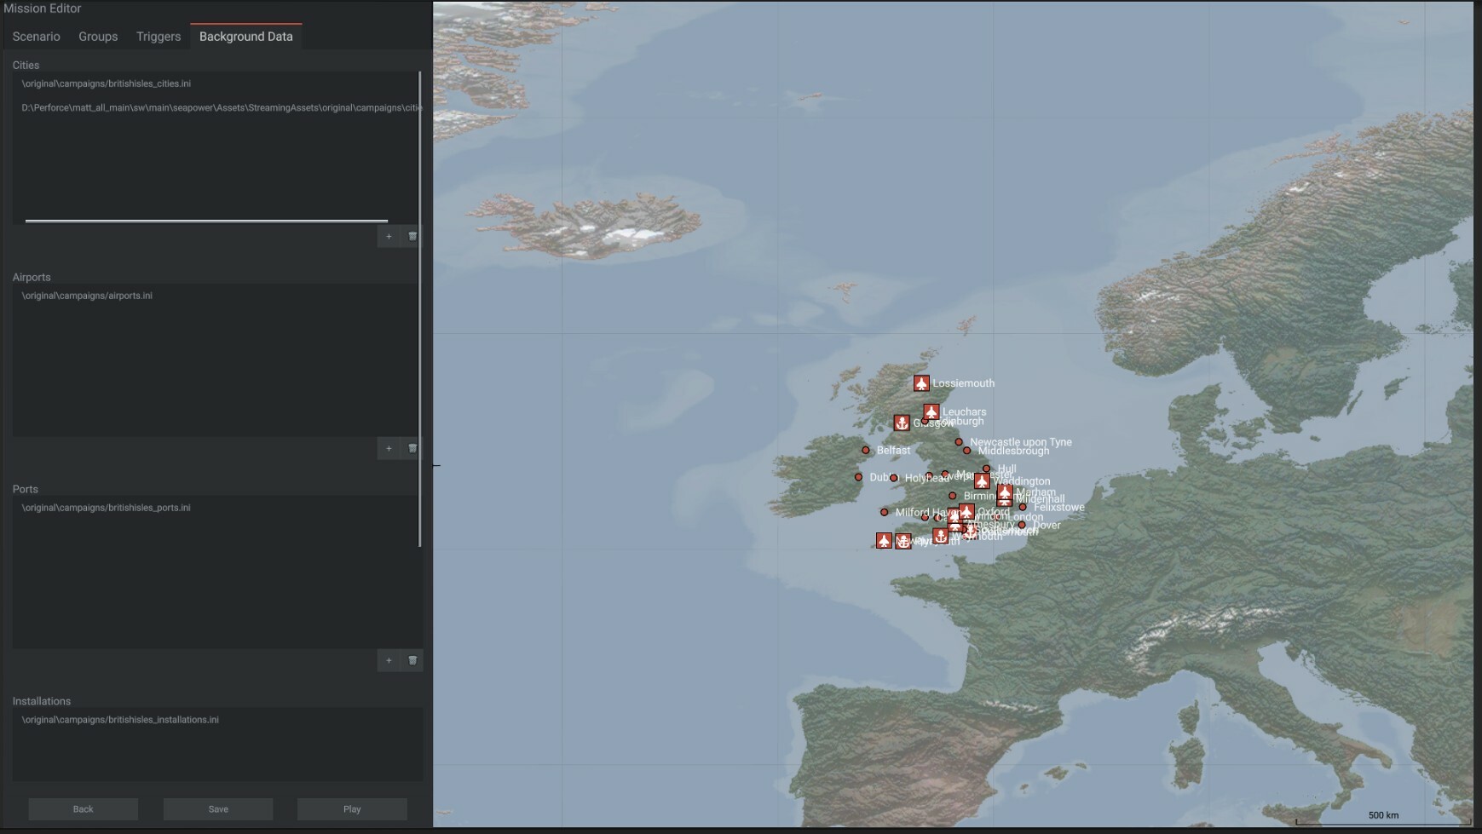Image resolution: width=1482 pixels, height=834 pixels.
Task: Click the horizontal scrollbar under the Cities list
Action: click(205, 220)
